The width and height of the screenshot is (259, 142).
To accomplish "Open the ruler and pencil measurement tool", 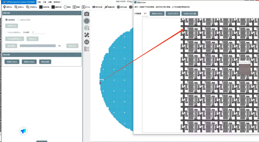I will pyautogui.click(x=87, y=35).
